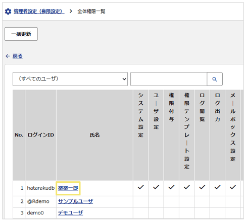Viewport: 246px width, 221px height.
Task: Toggle ログ出力 checkmark for hatarakudb
Action: click(217, 187)
